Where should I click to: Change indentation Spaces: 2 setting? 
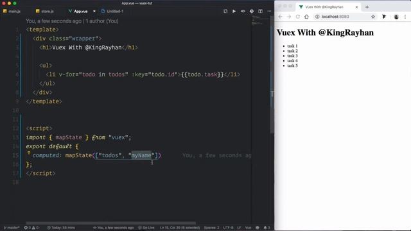click(x=211, y=228)
